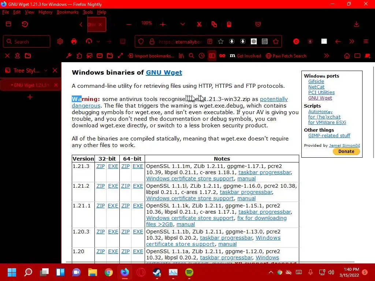Open the View menu

29,12
